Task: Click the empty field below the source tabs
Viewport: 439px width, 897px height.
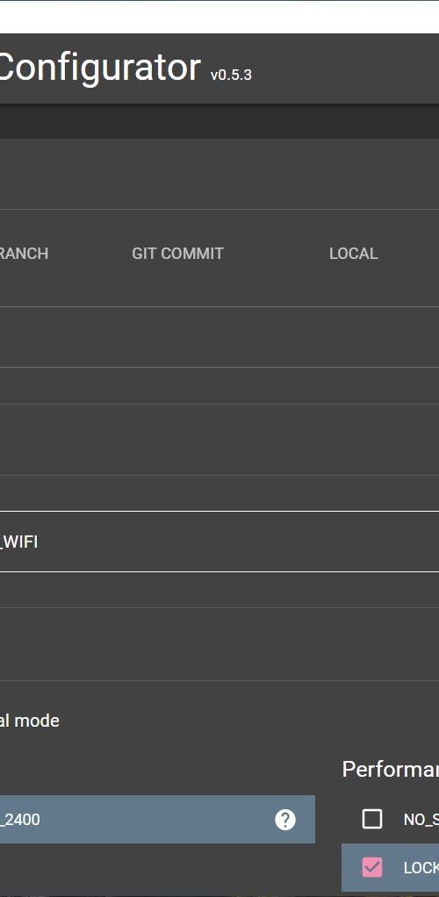Action: (219, 337)
